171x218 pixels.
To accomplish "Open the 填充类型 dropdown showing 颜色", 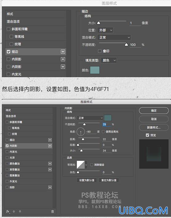I will 109,60.
